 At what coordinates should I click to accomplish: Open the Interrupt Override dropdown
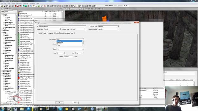(x=118, y=29)
